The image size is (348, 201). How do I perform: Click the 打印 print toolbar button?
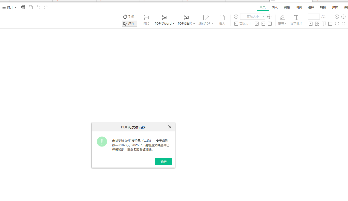tap(146, 20)
